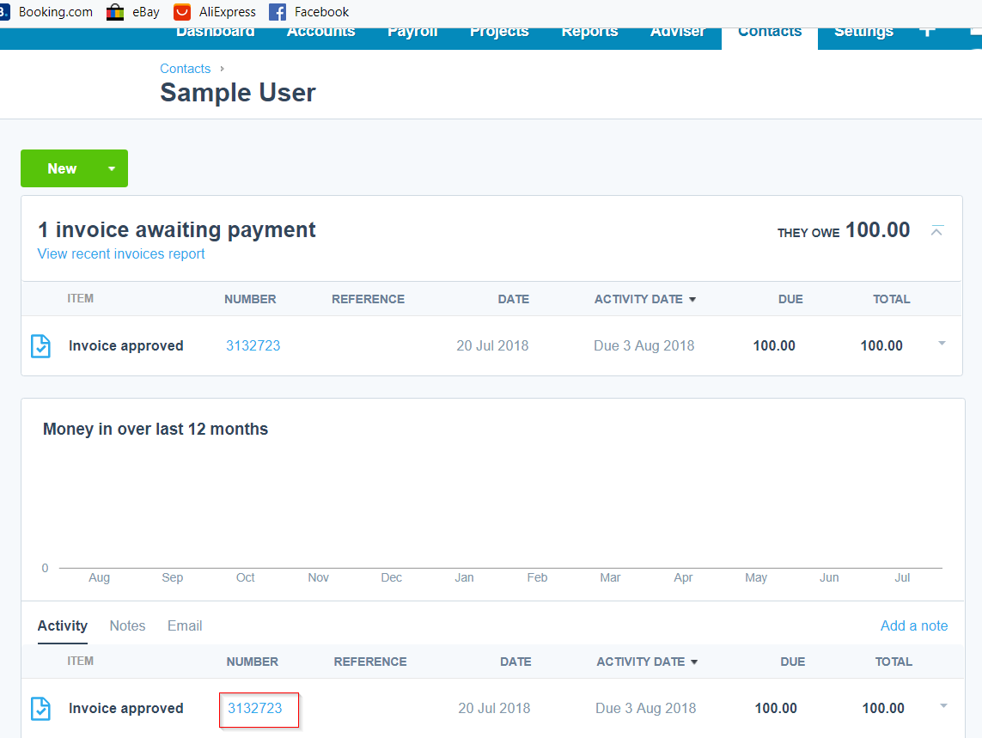The width and height of the screenshot is (982, 738).
Task: Open the Payroll menu
Action: [x=412, y=33]
